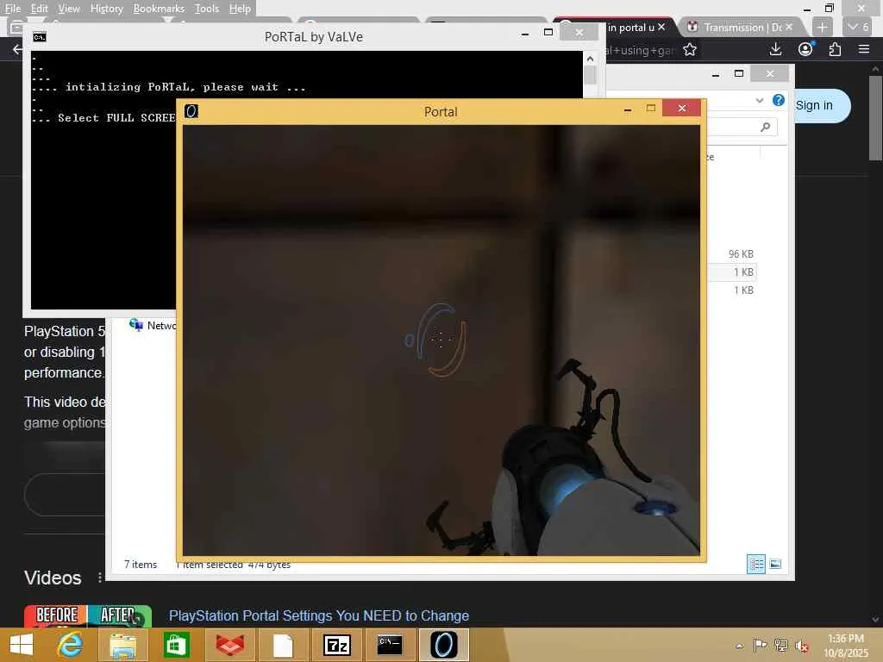The height and width of the screenshot is (662, 883).
Task: Maximize the Portal game window
Action: pos(651,108)
